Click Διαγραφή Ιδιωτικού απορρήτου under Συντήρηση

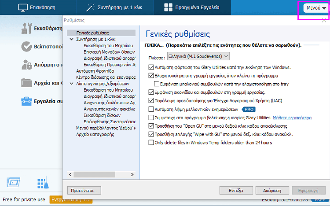(x=110, y=58)
